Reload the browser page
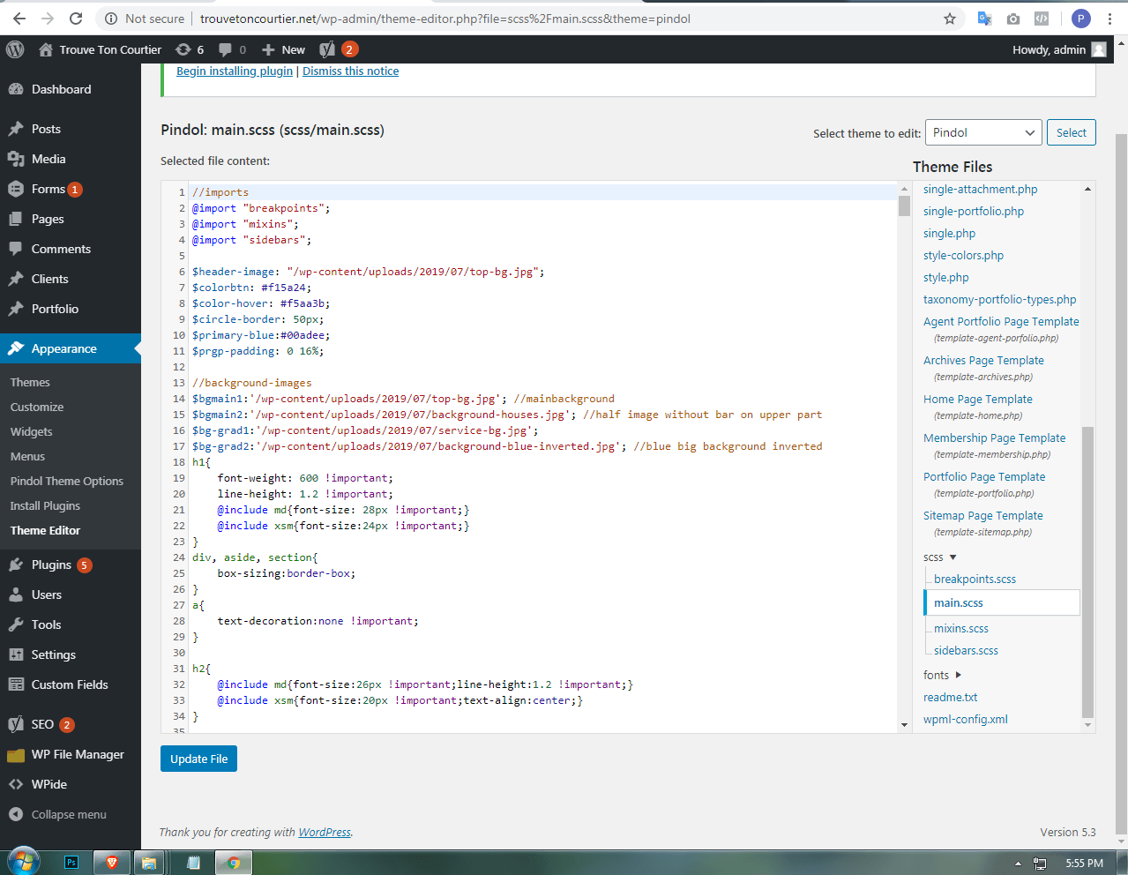The height and width of the screenshot is (875, 1128). click(76, 19)
